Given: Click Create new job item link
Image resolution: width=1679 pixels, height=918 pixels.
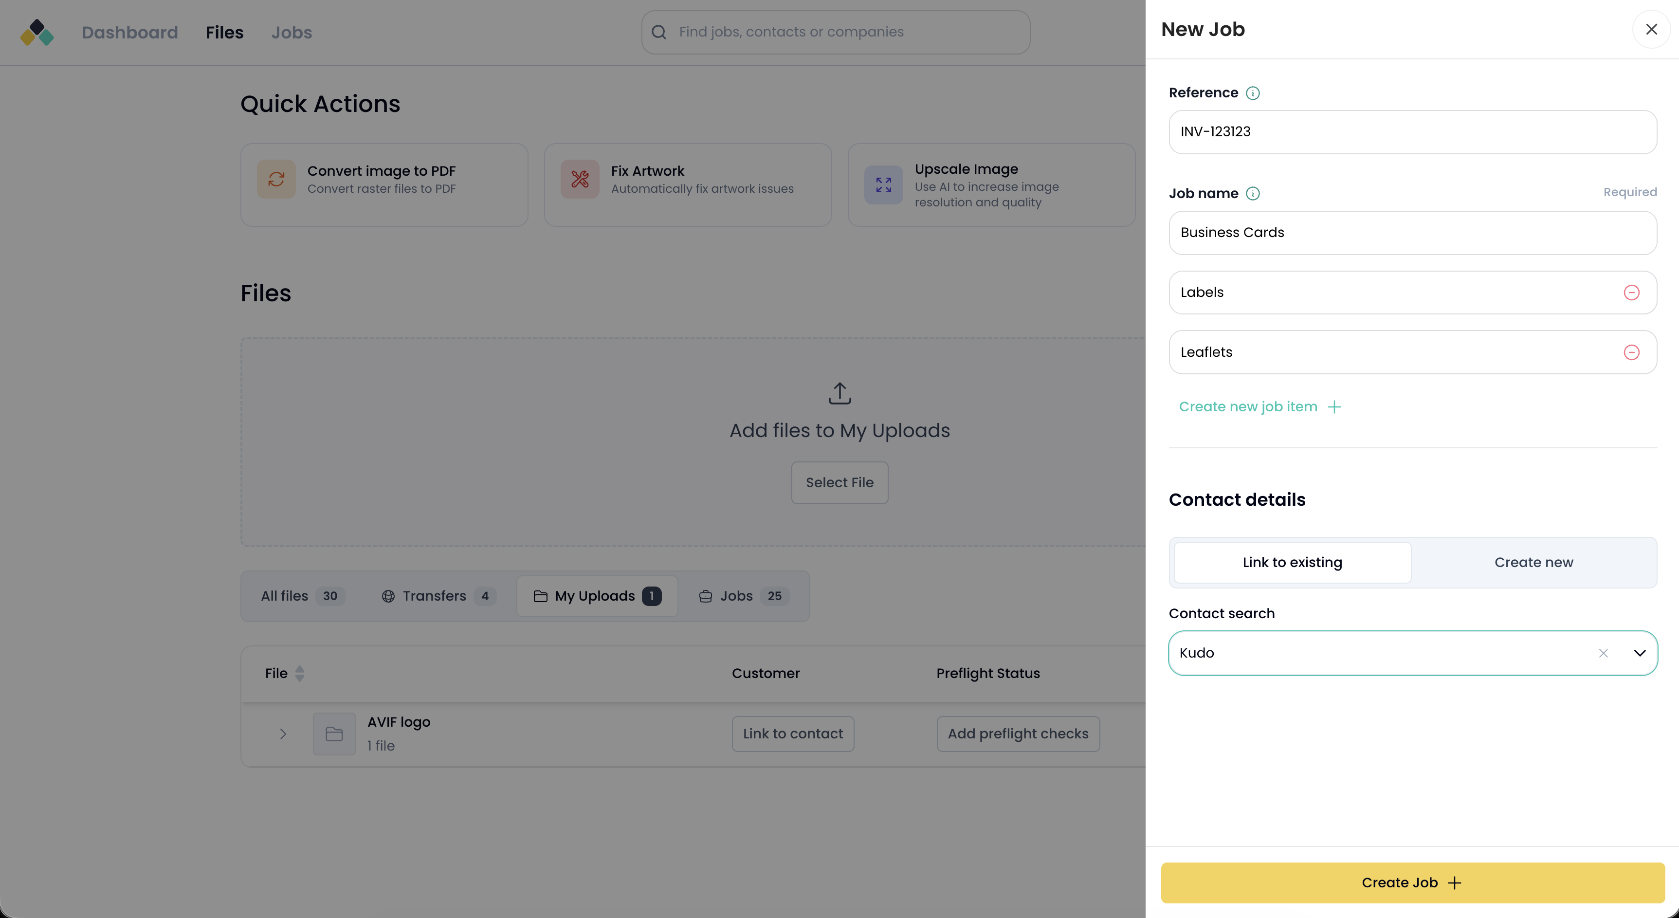Looking at the screenshot, I should click(x=1259, y=407).
